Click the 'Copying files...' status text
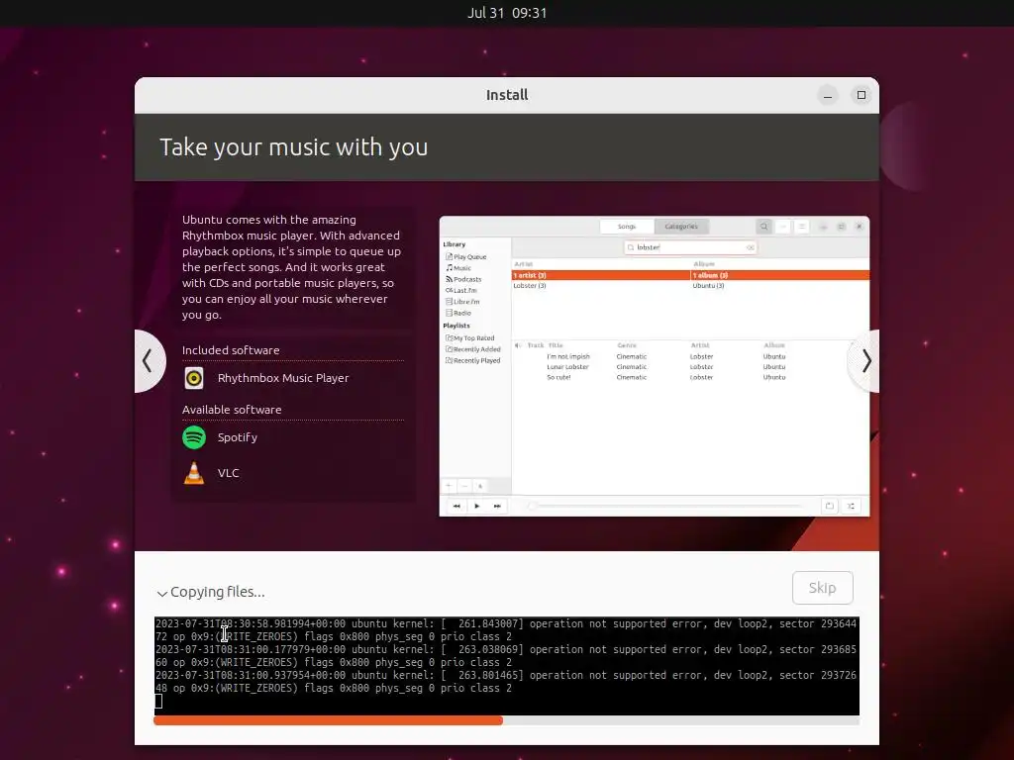The image size is (1014, 760). pos(217,592)
